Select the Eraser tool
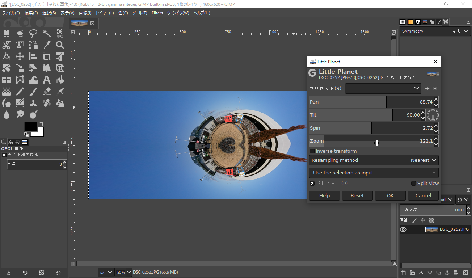The height and width of the screenshot is (278, 472). pos(47,91)
